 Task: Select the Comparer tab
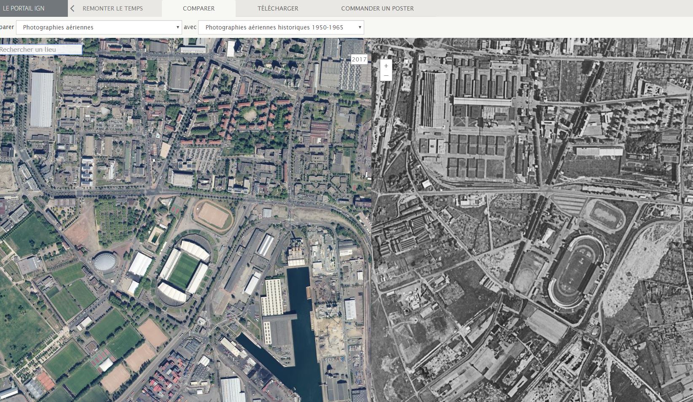click(199, 8)
